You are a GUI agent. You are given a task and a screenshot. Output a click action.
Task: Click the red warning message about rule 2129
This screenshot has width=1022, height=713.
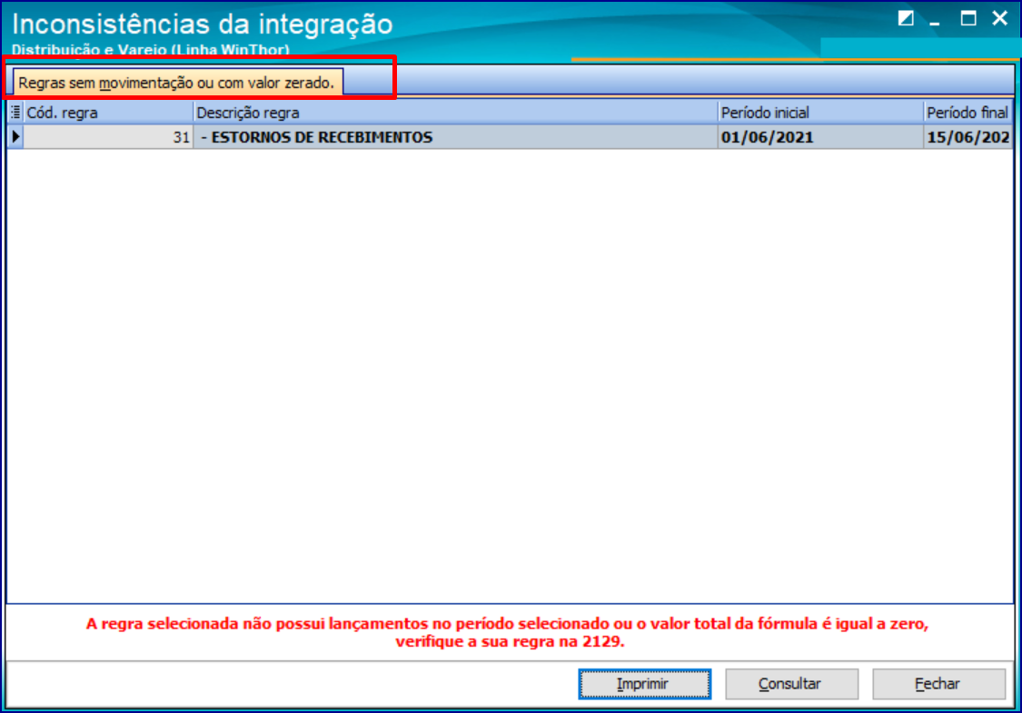508,632
